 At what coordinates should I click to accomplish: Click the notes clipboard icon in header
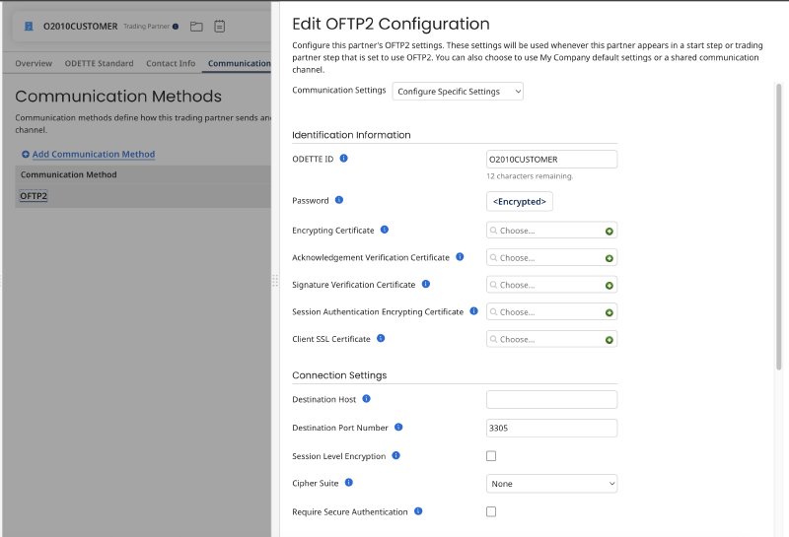[x=219, y=27]
